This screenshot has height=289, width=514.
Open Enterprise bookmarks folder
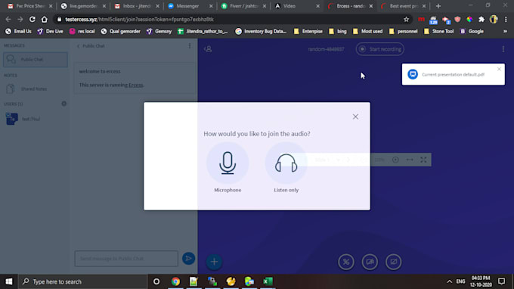[308, 32]
